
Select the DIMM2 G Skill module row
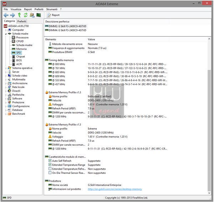[x=66, y=26]
